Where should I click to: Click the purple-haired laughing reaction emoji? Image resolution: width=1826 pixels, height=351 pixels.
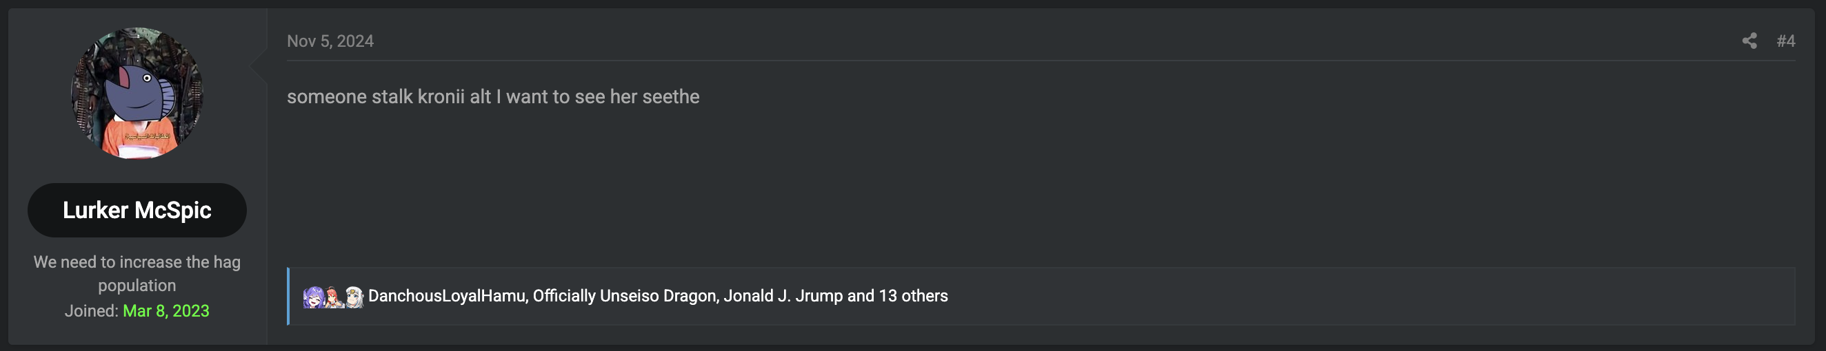click(x=313, y=297)
